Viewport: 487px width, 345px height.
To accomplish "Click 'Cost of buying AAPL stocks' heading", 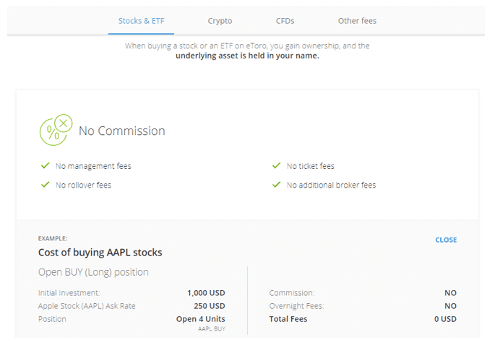I will [x=100, y=253].
